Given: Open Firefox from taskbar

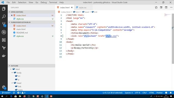Looking at the screenshot, I should click(24, 96).
